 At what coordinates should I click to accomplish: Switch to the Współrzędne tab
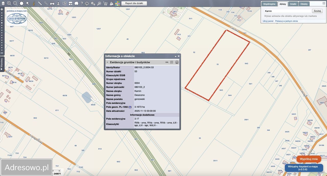269,4
